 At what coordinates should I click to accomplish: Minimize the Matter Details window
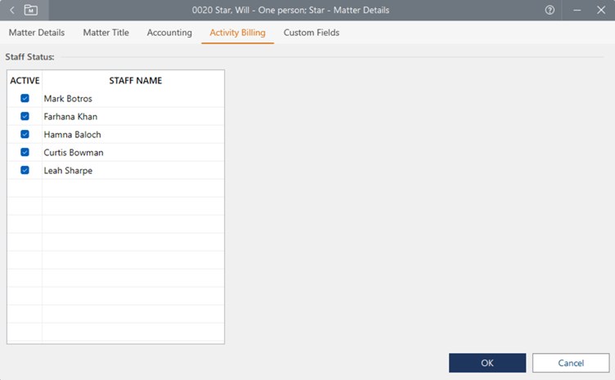click(577, 10)
